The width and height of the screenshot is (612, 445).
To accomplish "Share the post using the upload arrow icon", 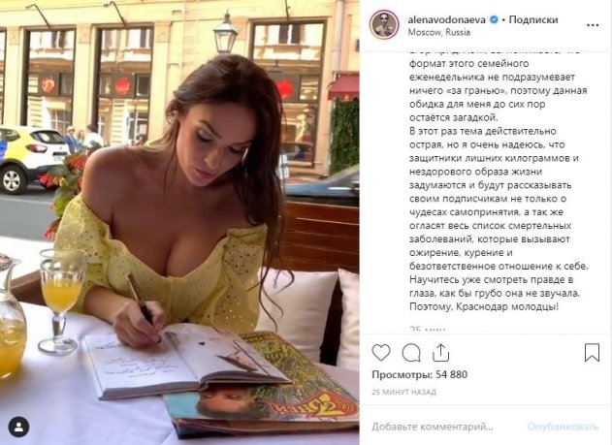I will coord(441,353).
